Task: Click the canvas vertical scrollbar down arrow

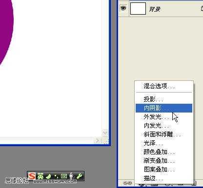Action: coord(105,133)
